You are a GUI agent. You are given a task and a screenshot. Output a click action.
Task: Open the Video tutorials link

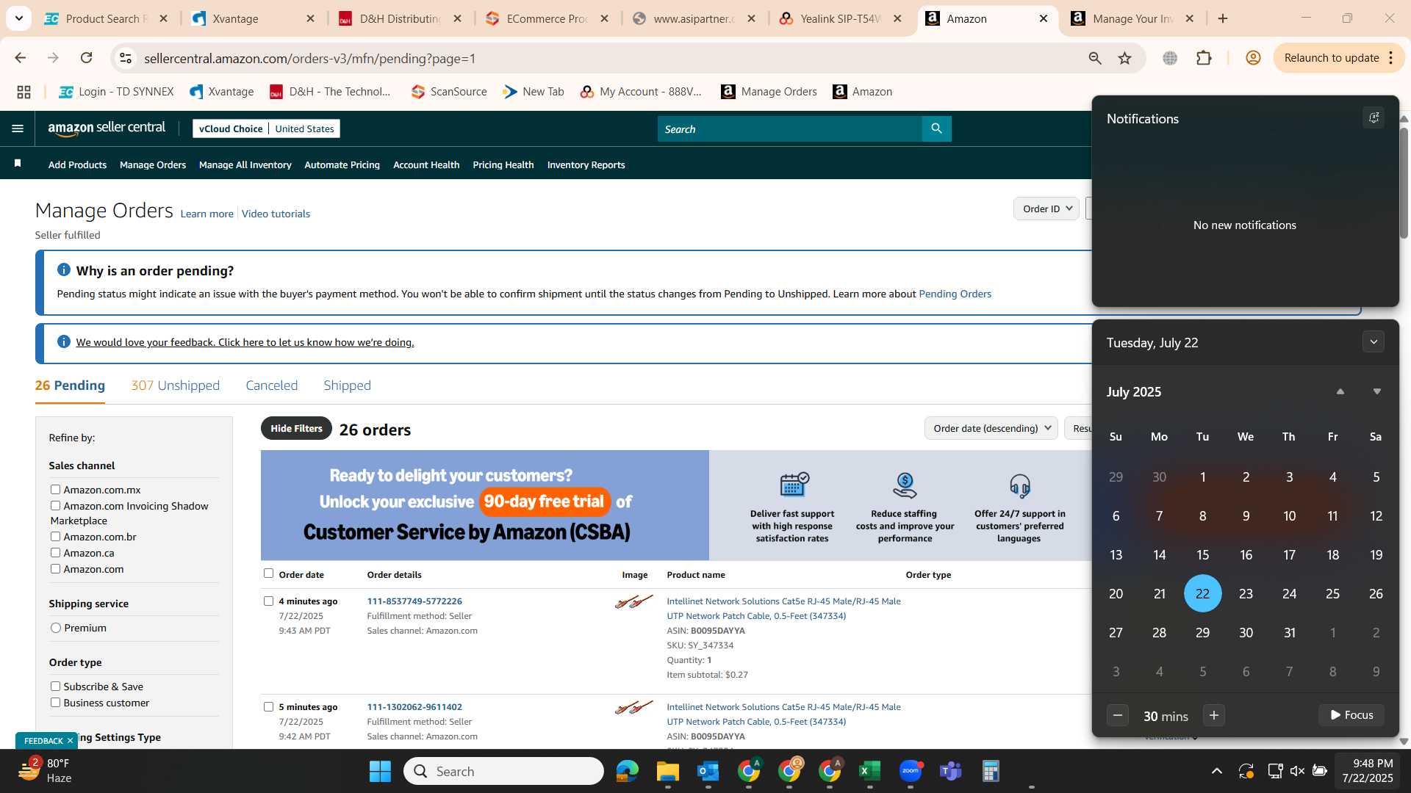tap(276, 214)
